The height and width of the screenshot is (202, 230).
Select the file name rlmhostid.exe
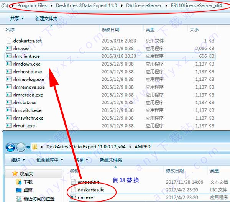point(28,72)
